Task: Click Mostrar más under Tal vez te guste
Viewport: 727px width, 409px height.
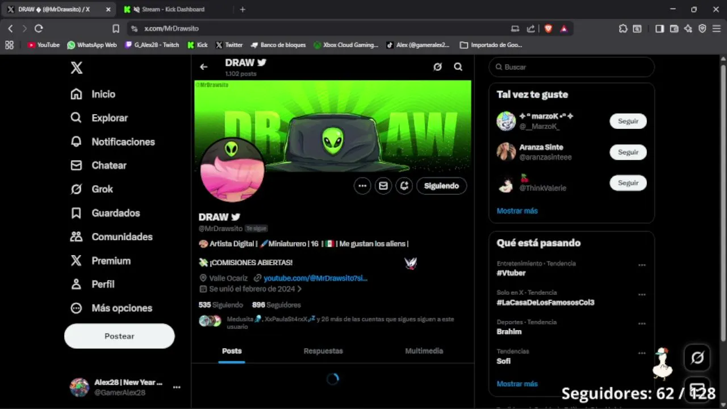Action: pos(517,211)
